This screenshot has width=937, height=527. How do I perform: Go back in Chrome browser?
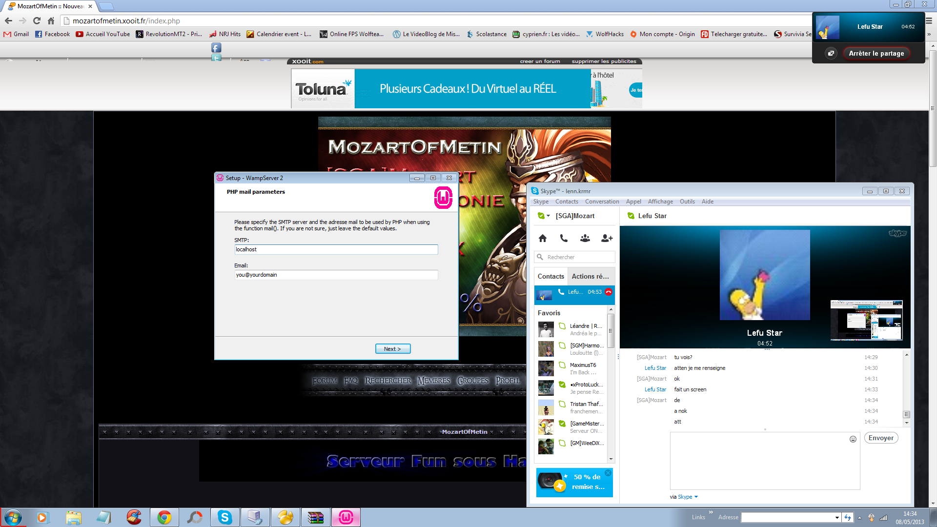coord(8,20)
